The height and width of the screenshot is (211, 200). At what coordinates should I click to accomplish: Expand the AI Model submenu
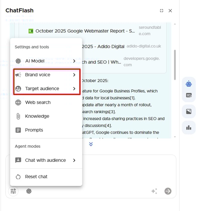[74, 61]
